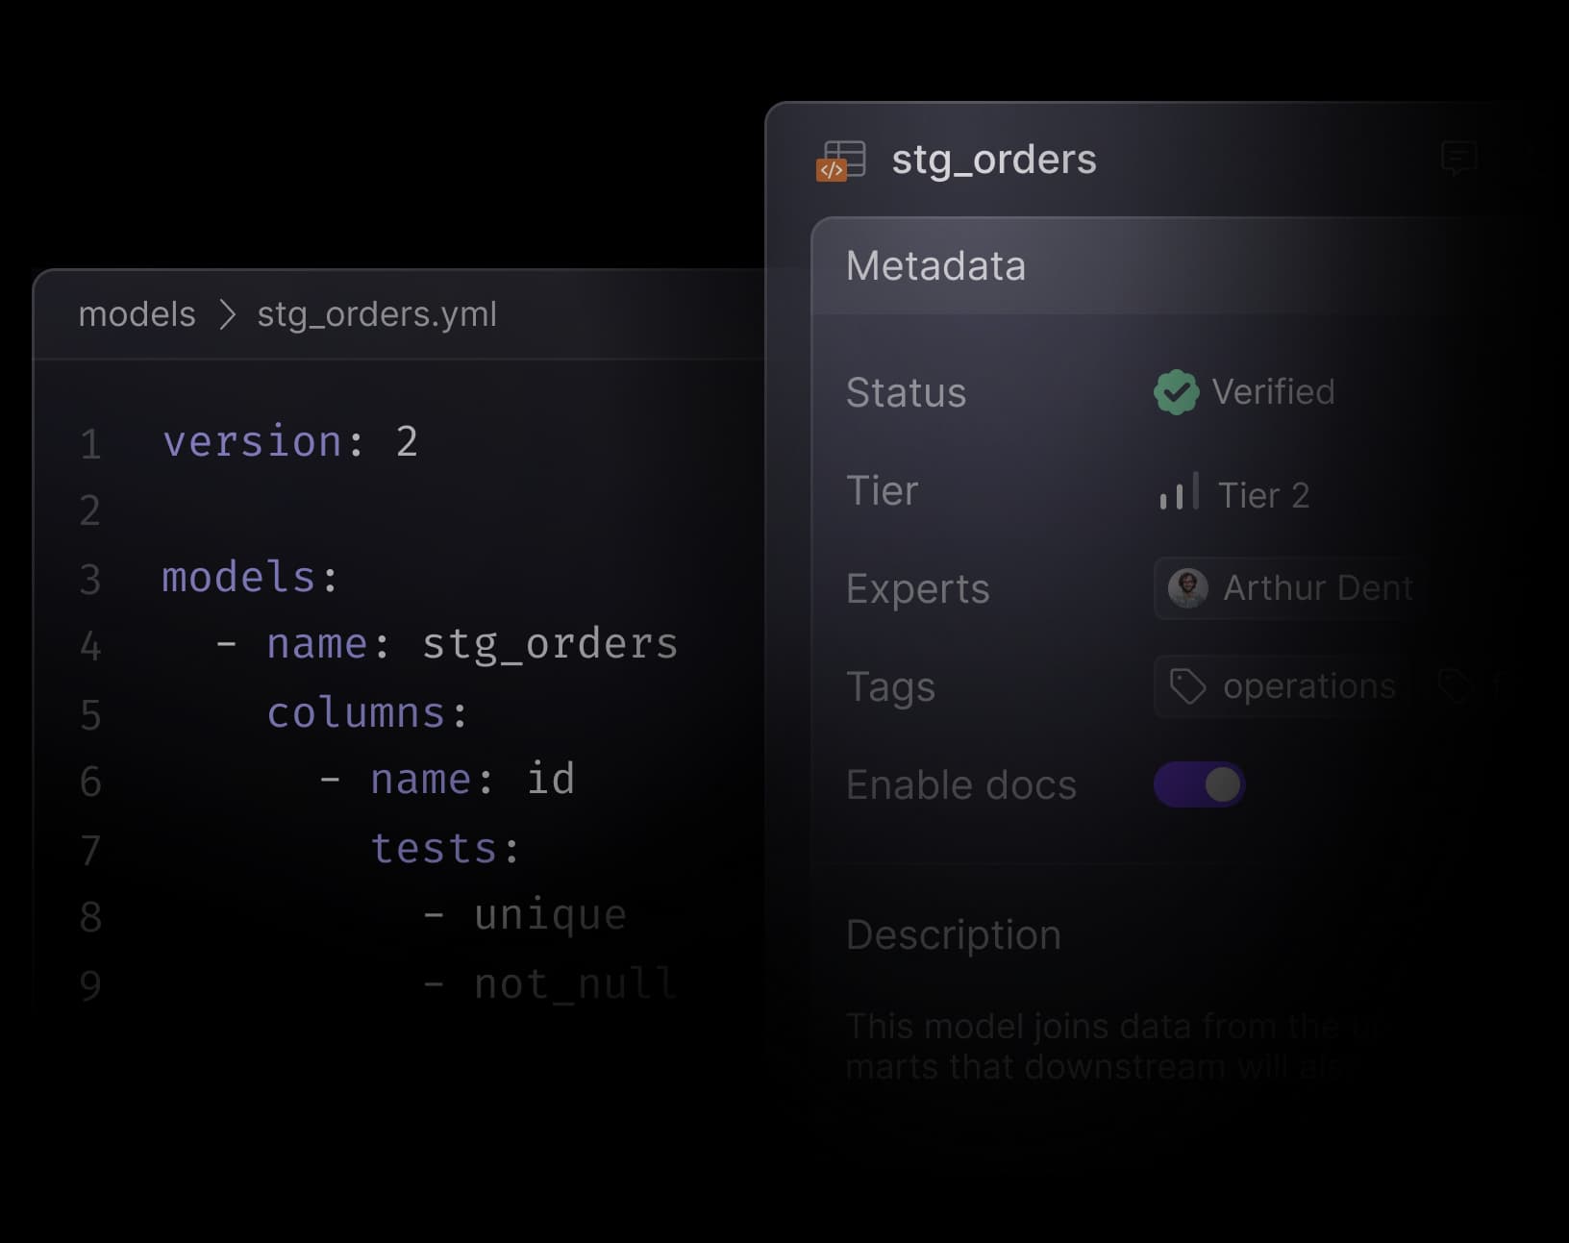Click the Tier 2 bar chart icon
The image size is (1569, 1243).
(1179, 492)
